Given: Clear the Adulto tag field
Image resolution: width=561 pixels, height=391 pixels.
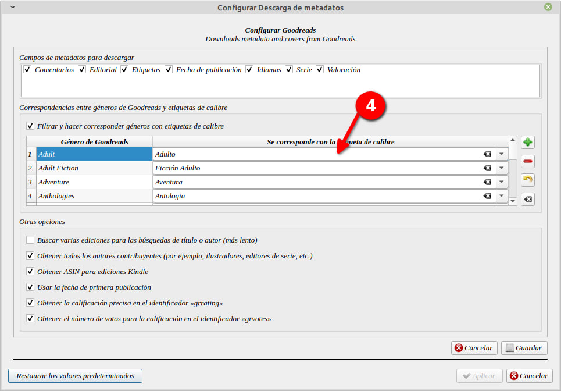Looking at the screenshot, I should 487,154.
